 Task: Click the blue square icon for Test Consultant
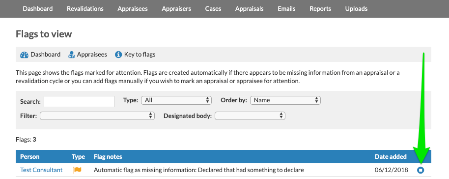(x=421, y=170)
